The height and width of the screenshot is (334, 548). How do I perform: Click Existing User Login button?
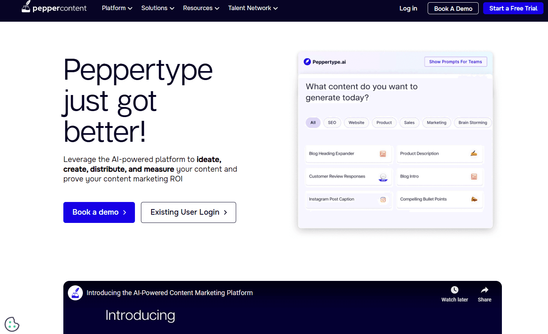click(x=189, y=212)
